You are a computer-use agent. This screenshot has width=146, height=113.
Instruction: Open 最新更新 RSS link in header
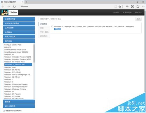coord(127,13)
